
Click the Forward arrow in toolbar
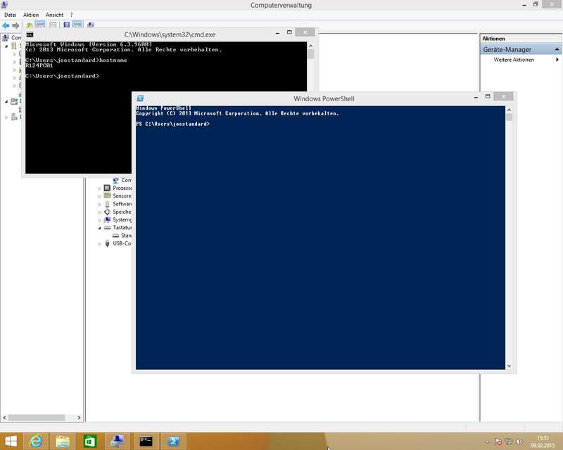click(15, 25)
